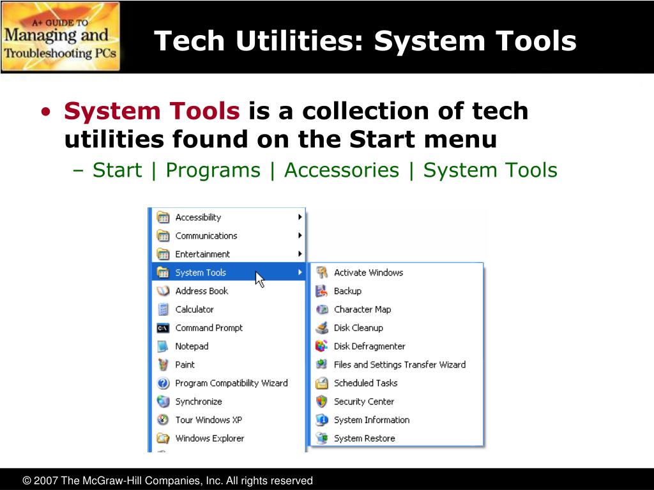654x490 pixels.
Task: Click the Paint icon
Action: click(x=163, y=365)
